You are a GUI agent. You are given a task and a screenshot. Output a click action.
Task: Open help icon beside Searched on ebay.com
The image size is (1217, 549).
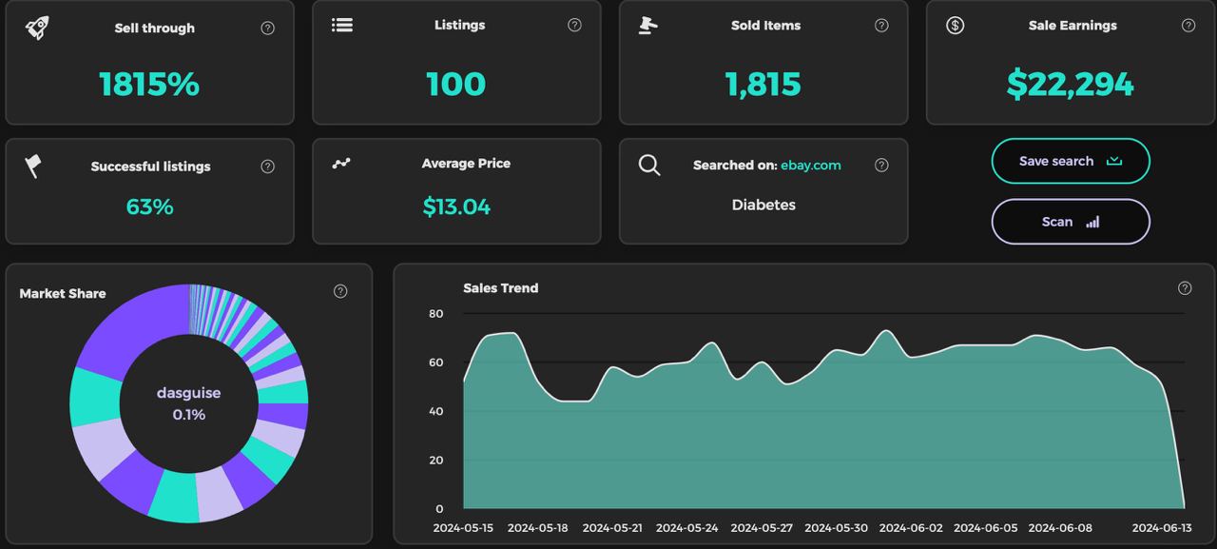tap(881, 165)
